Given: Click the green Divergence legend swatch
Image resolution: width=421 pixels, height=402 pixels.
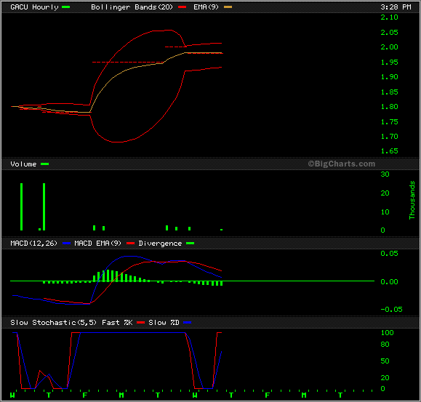Looking at the screenshot, I should [190, 243].
